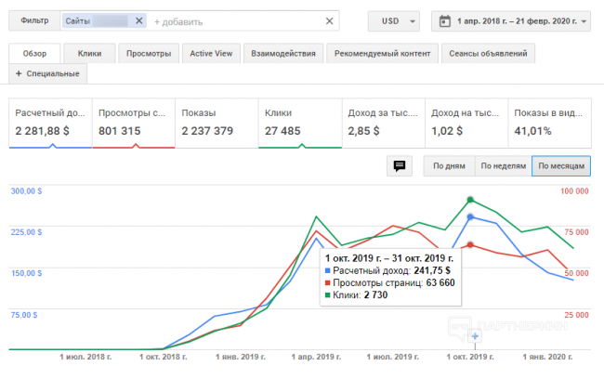604x379 pixels.
Task: Click the green Клики data point on the chart
Action: pyautogui.click(x=471, y=200)
